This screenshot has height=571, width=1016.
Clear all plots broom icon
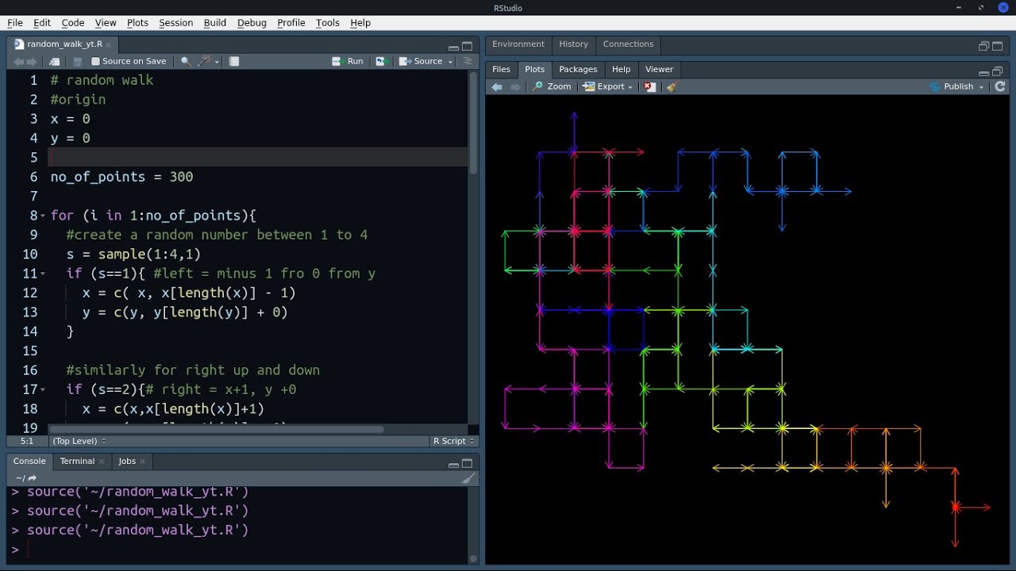tap(672, 86)
